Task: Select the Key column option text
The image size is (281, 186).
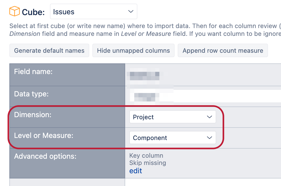Action: [146, 156]
